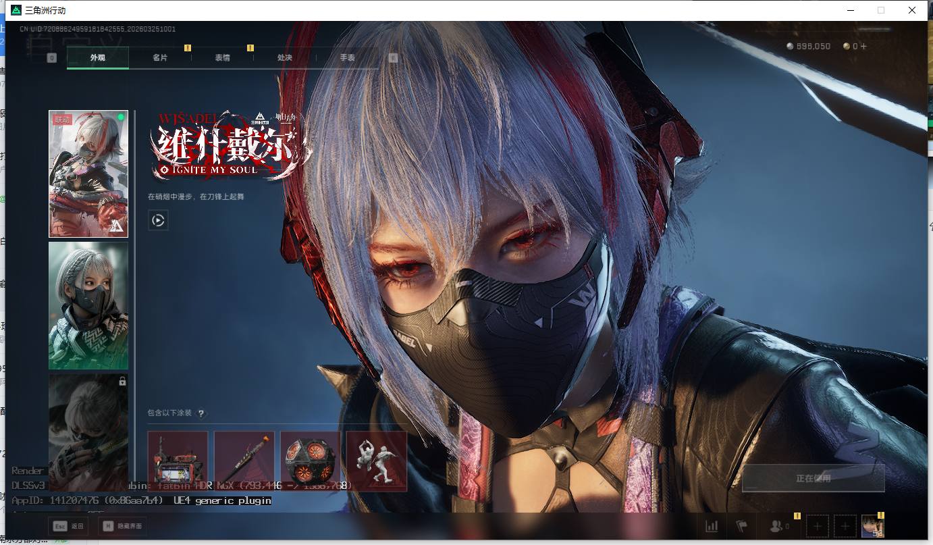This screenshot has width=933, height=545.
Task: Open the help question mark beside 包含以下涂装
Action: 201,413
